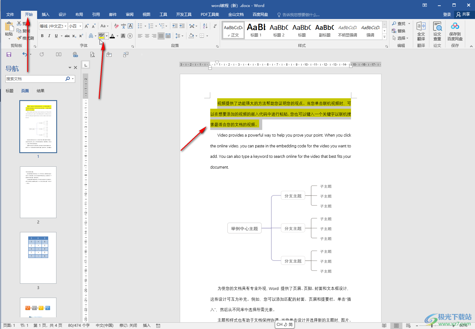
Task: Expand the highlight color dropdown arrow
Action: coord(107,36)
